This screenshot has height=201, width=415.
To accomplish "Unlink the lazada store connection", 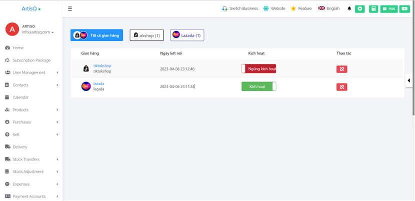I will point(341,87).
